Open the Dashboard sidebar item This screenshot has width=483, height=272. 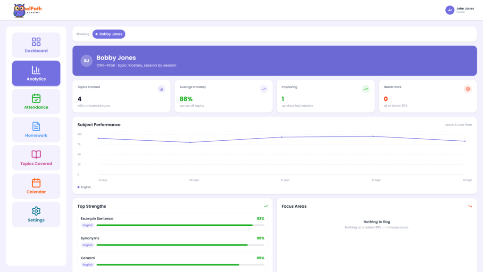click(x=36, y=45)
